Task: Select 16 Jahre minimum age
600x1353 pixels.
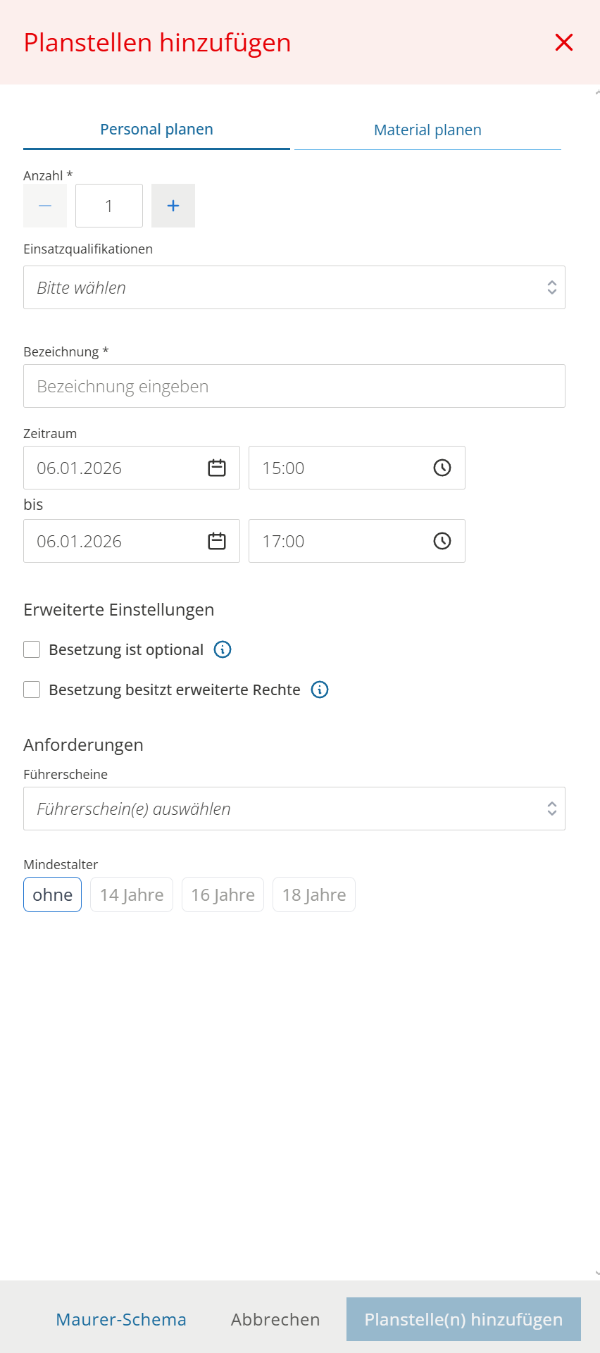Action: 223,894
